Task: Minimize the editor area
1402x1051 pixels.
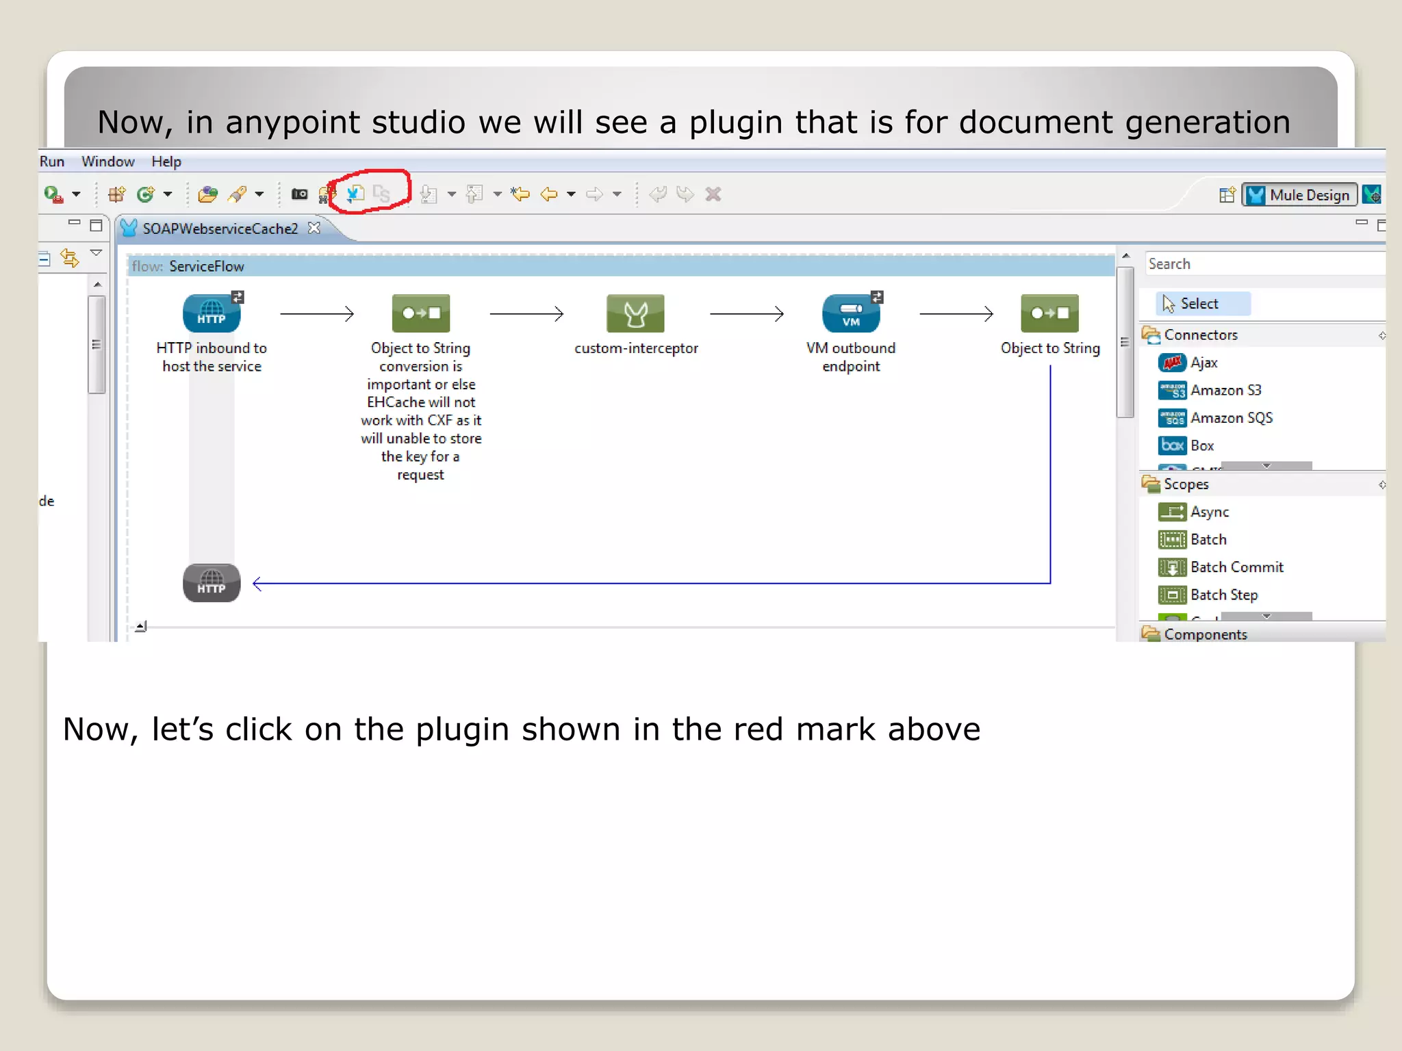Action: tap(1361, 223)
